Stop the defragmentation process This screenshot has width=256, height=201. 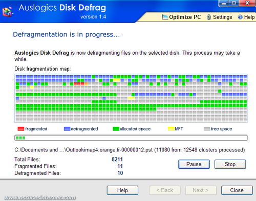(230, 164)
